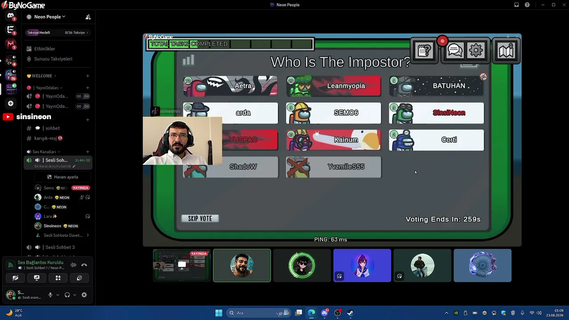
Task: Start an activity from voice panel
Action: (58, 278)
